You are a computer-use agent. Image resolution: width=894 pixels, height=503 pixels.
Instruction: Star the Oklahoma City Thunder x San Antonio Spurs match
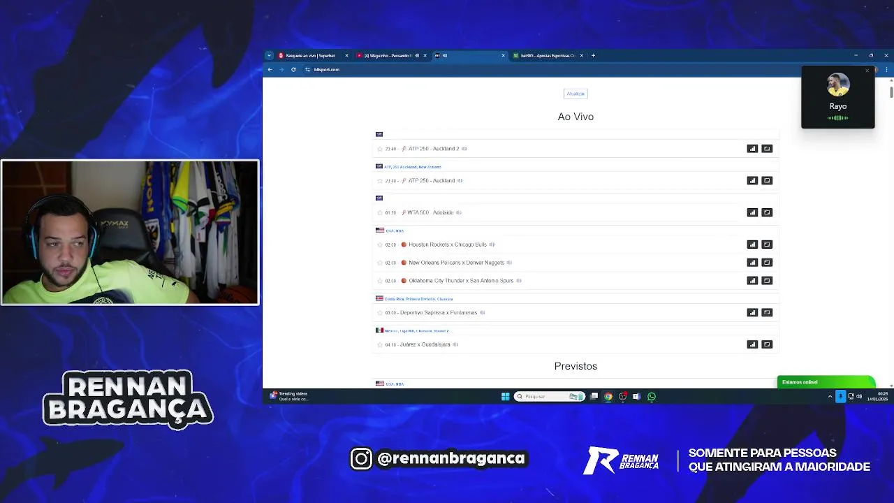tap(380, 281)
